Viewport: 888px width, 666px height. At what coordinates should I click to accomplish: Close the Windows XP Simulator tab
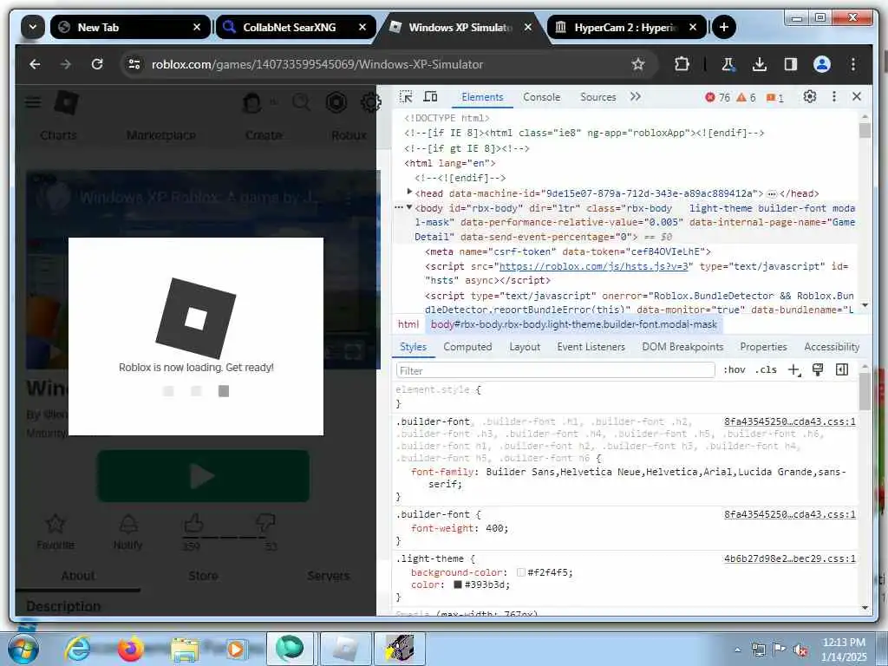coord(528,27)
